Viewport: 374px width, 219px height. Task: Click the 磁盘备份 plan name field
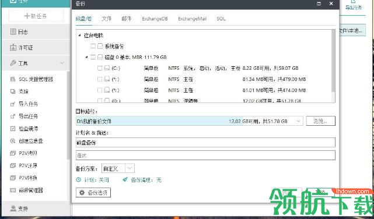(x=205, y=143)
